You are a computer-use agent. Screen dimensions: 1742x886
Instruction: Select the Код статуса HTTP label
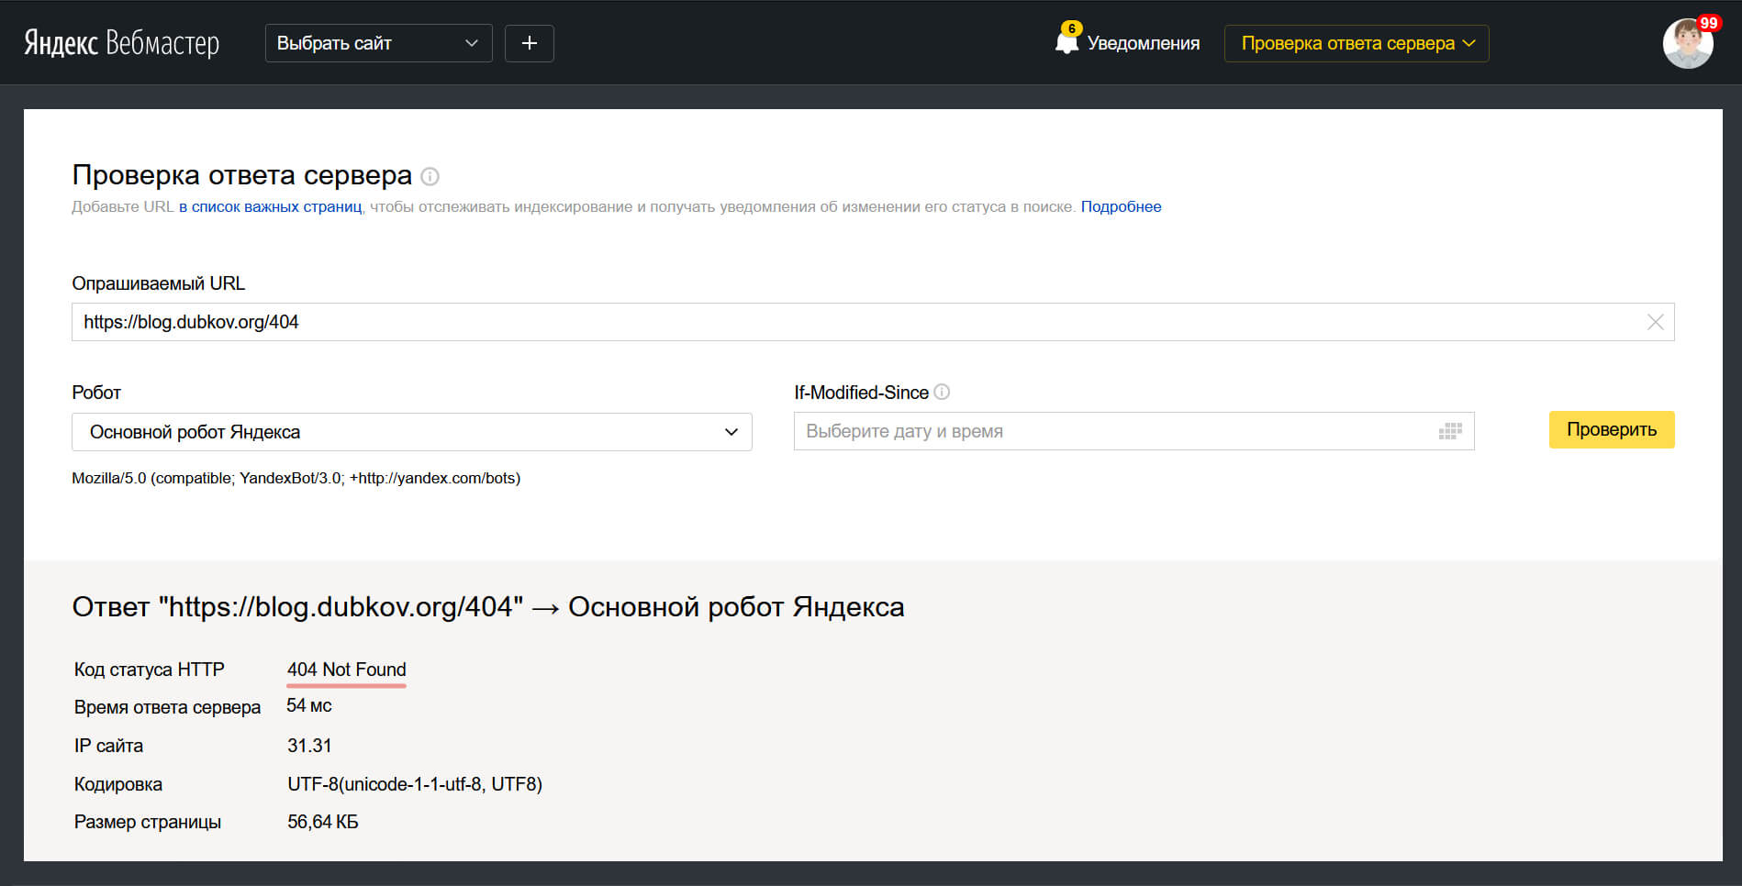tap(150, 670)
